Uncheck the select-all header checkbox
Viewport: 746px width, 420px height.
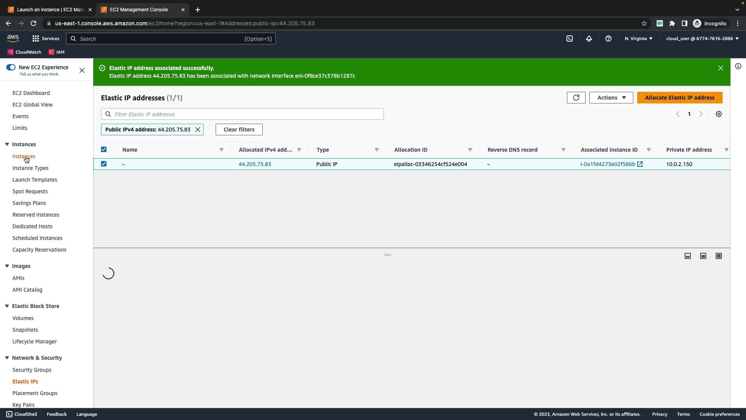(x=104, y=149)
